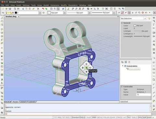Collapse the Constraints tree node
The width and height of the screenshot is (156, 119).
123,66
